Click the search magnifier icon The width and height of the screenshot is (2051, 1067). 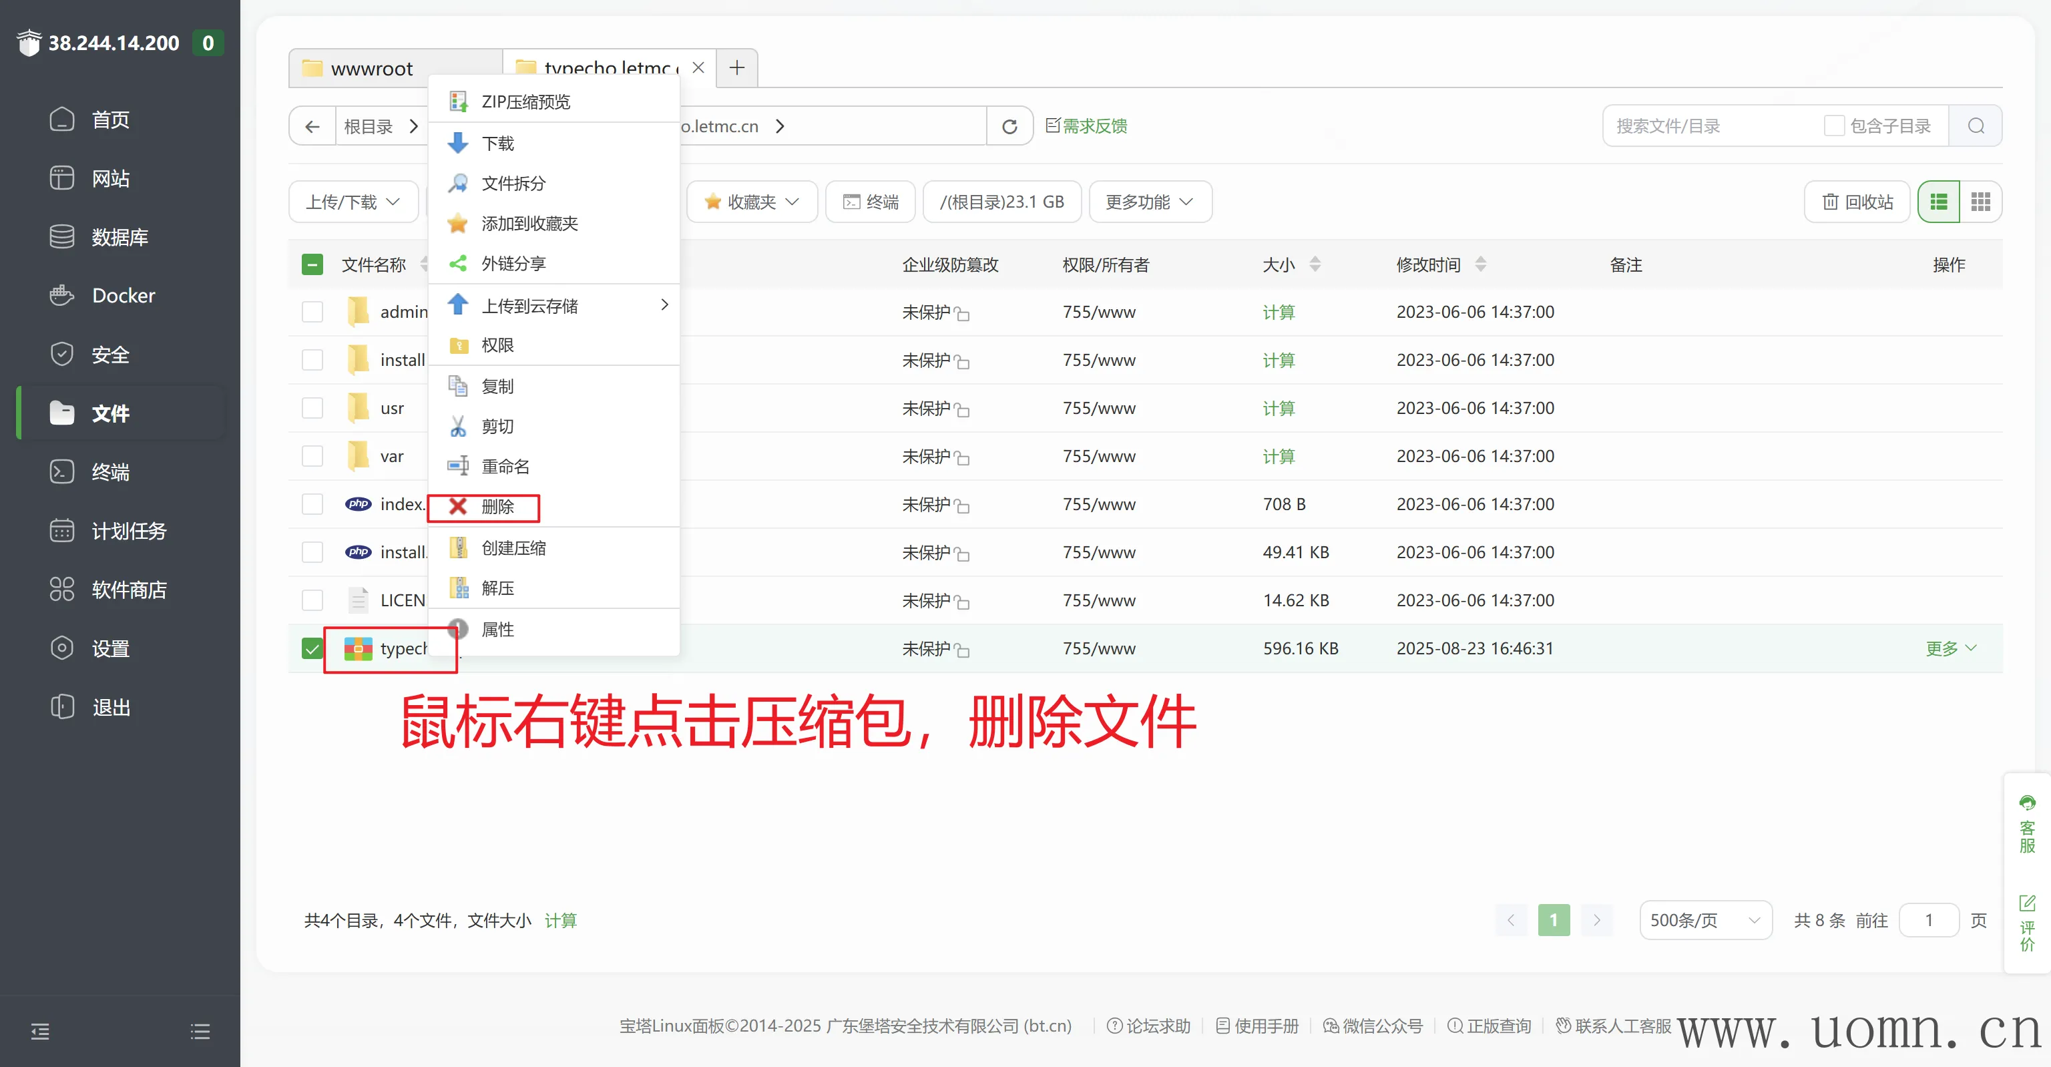1976,126
